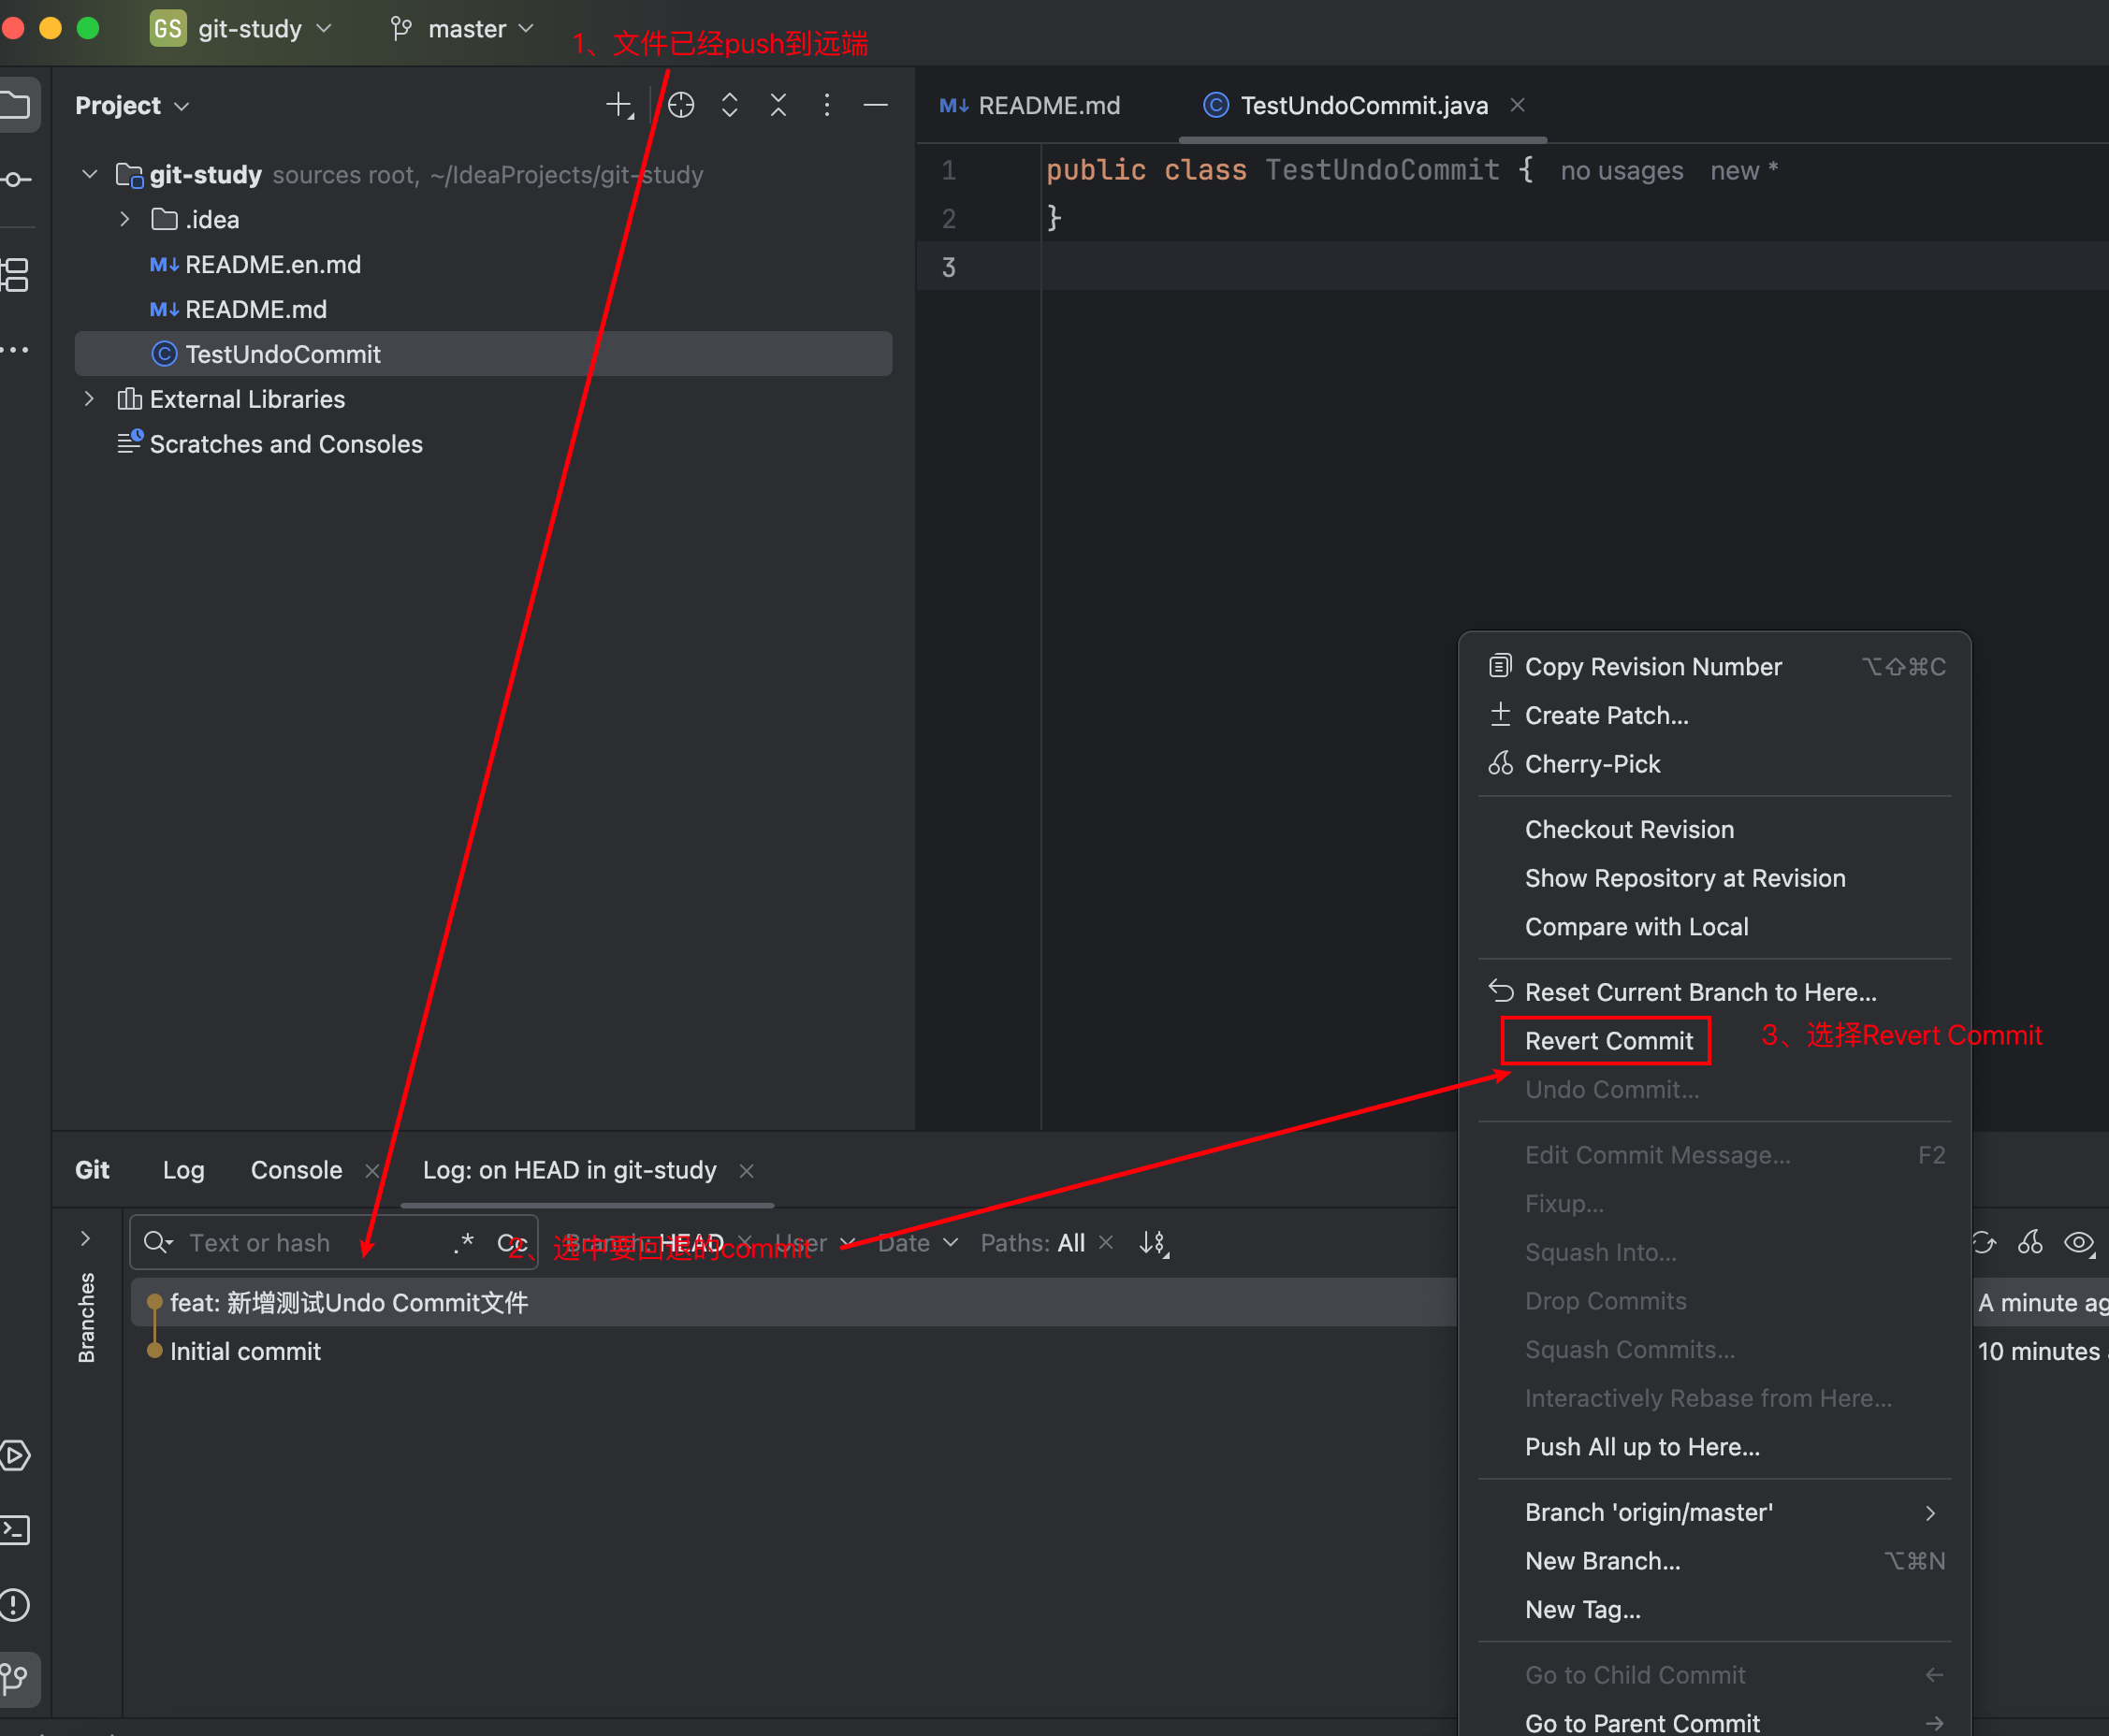This screenshot has width=2109, height=1736.
Task: Open the Terminal tool window icon
Action: (x=16, y=1530)
